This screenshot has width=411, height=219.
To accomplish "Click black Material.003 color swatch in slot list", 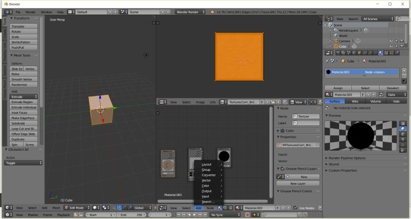I will 328,72.
